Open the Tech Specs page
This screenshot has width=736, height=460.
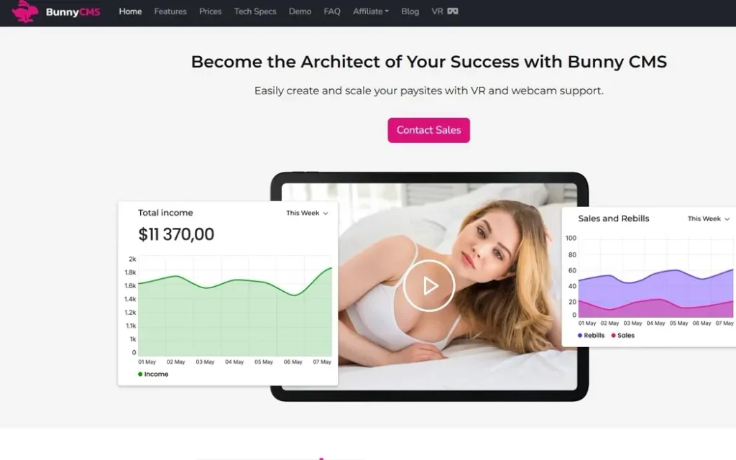coord(255,11)
